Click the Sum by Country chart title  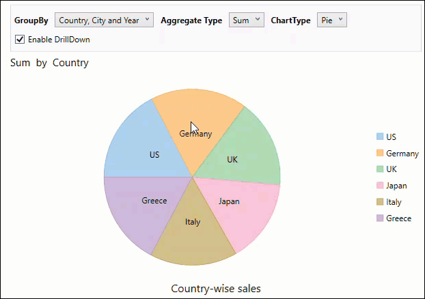point(49,63)
